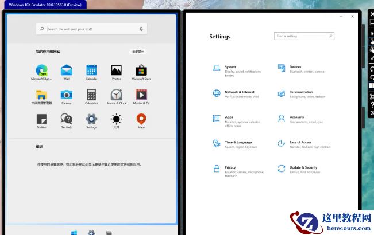The image size is (374, 235).
Task: Open Accounts settings
Action: tap(300, 119)
